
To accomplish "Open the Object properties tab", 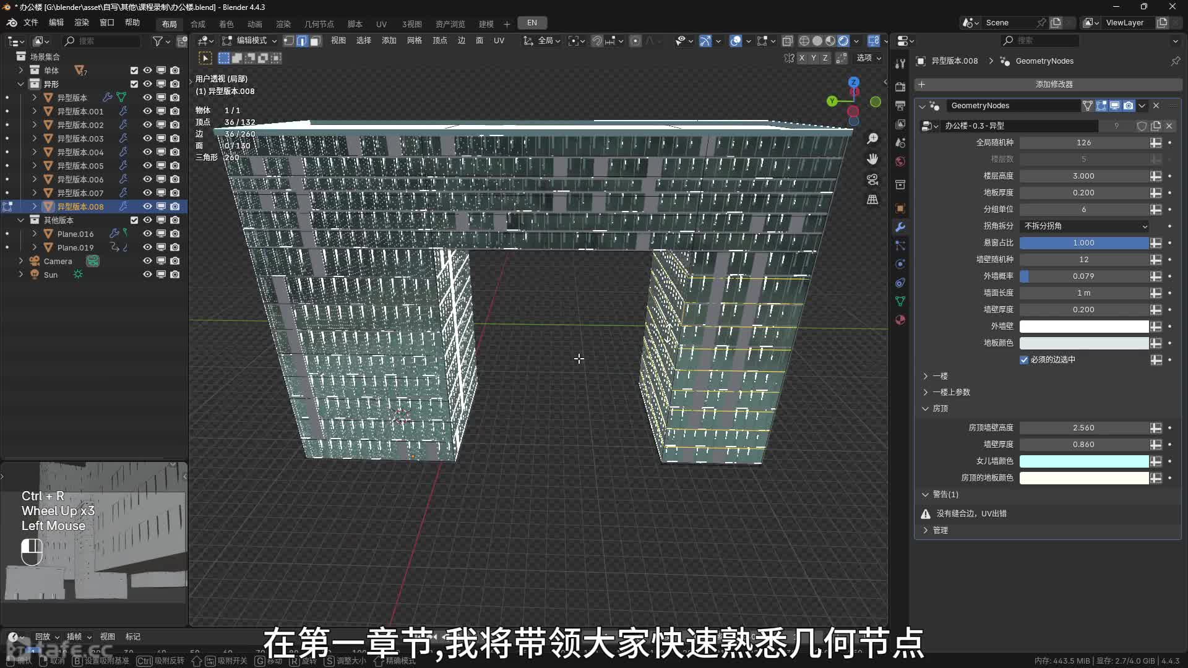I will click(900, 208).
